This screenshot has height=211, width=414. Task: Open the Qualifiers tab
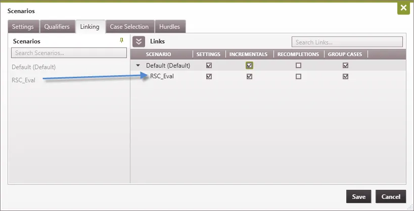click(x=57, y=27)
